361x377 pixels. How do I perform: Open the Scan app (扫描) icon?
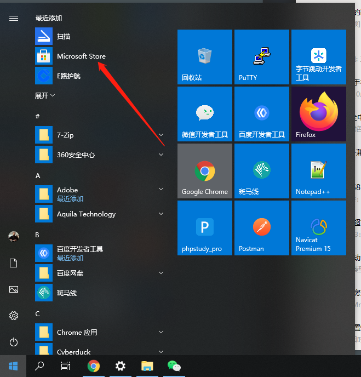[44, 36]
